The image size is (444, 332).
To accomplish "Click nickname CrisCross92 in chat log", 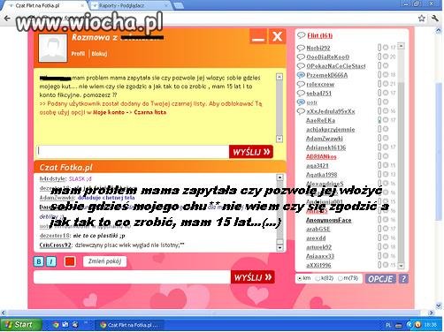I will 55,245.
